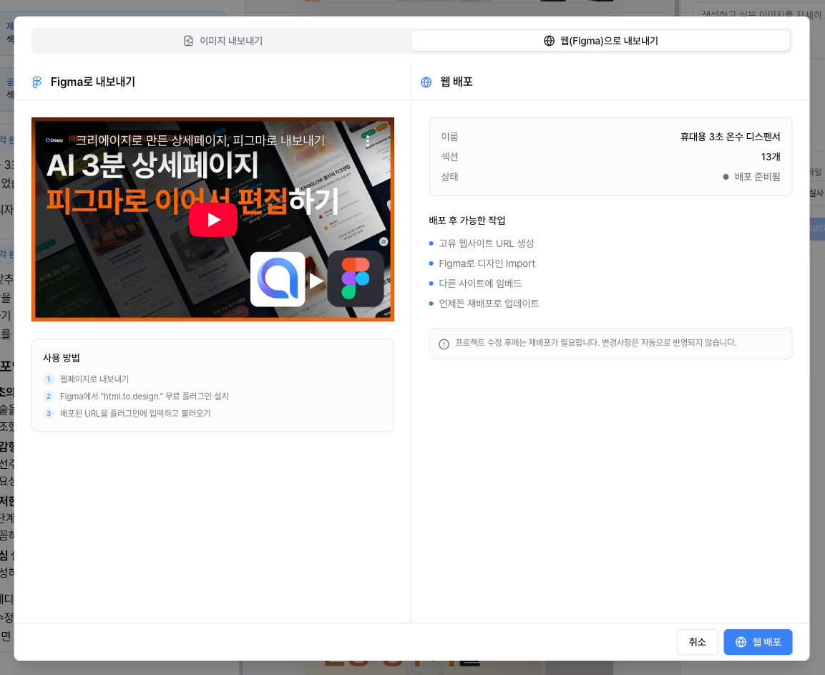Click the 취소 button

(697, 642)
